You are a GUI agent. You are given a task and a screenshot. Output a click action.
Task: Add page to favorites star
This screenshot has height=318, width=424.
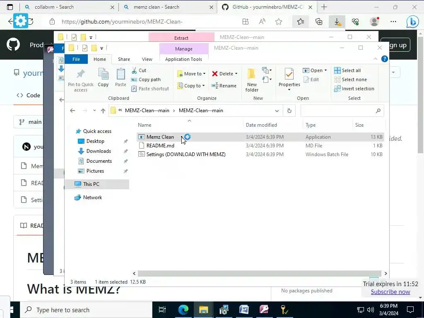pyautogui.click(x=279, y=22)
